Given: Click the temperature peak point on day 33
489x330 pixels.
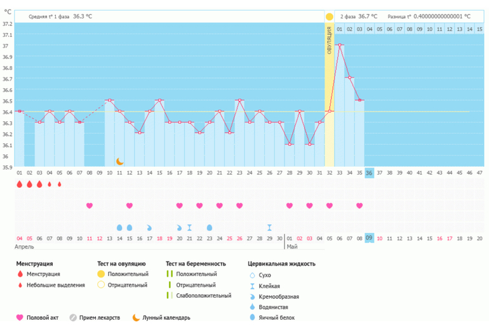Looking at the screenshot, I should coord(339,45).
